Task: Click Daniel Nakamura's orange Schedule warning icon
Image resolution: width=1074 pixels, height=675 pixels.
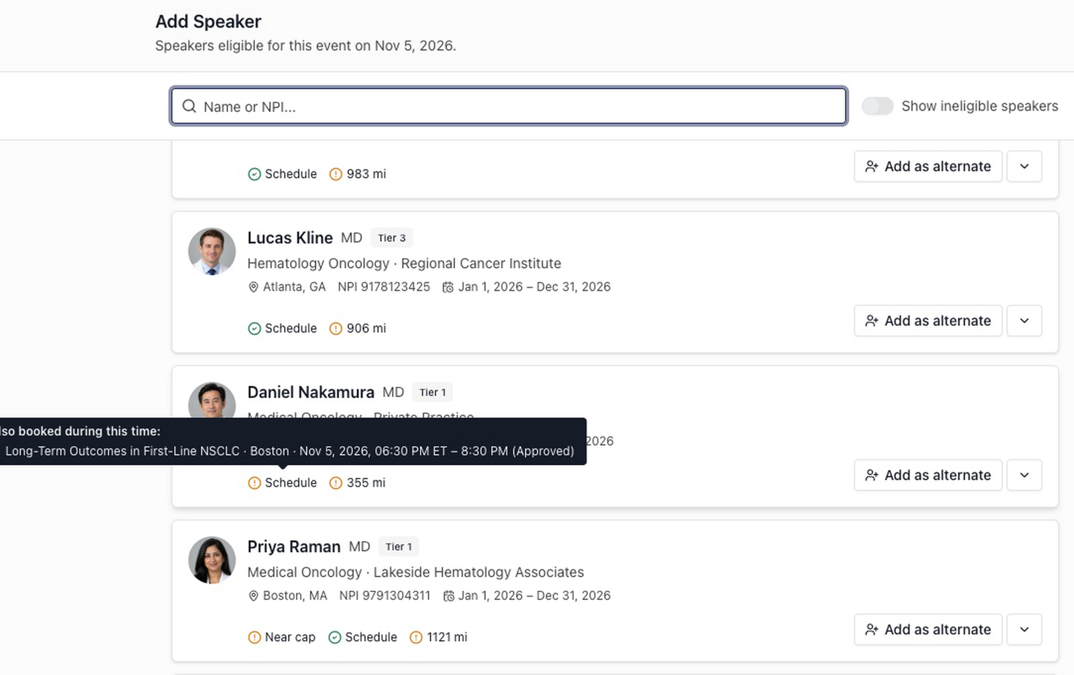Action: [254, 483]
